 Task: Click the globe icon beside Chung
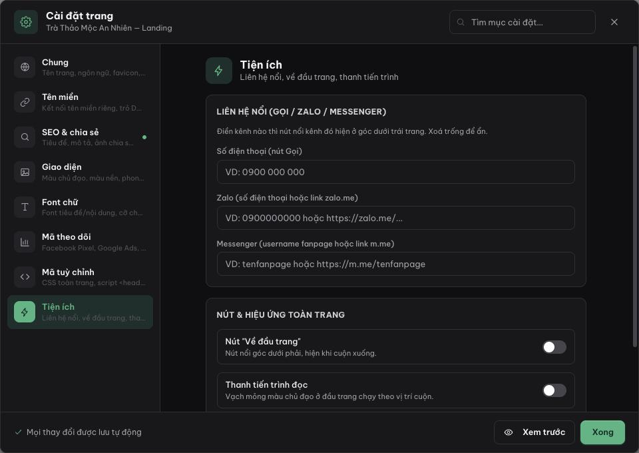[x=25, y=67]
